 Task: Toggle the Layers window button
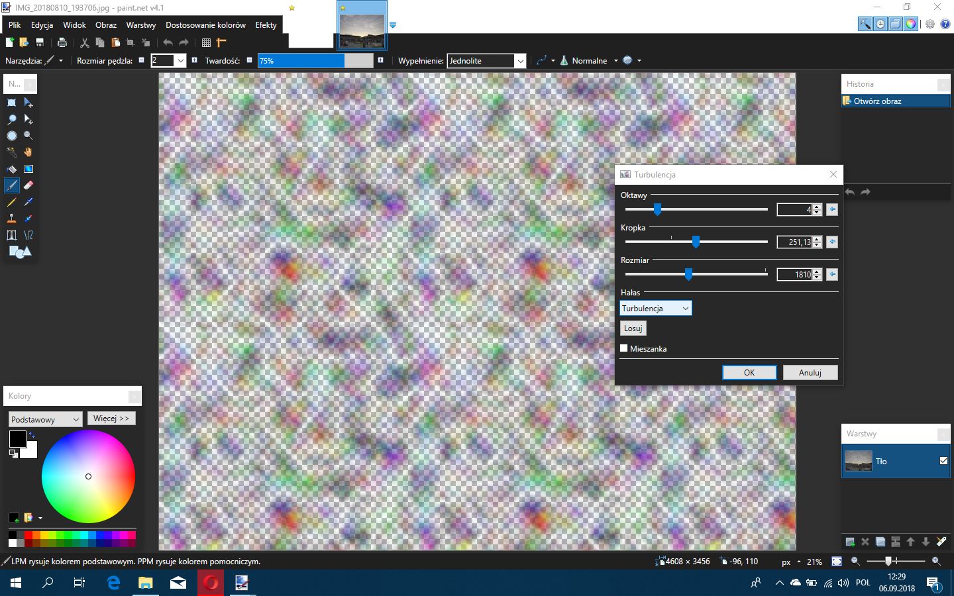pos(896,24)
